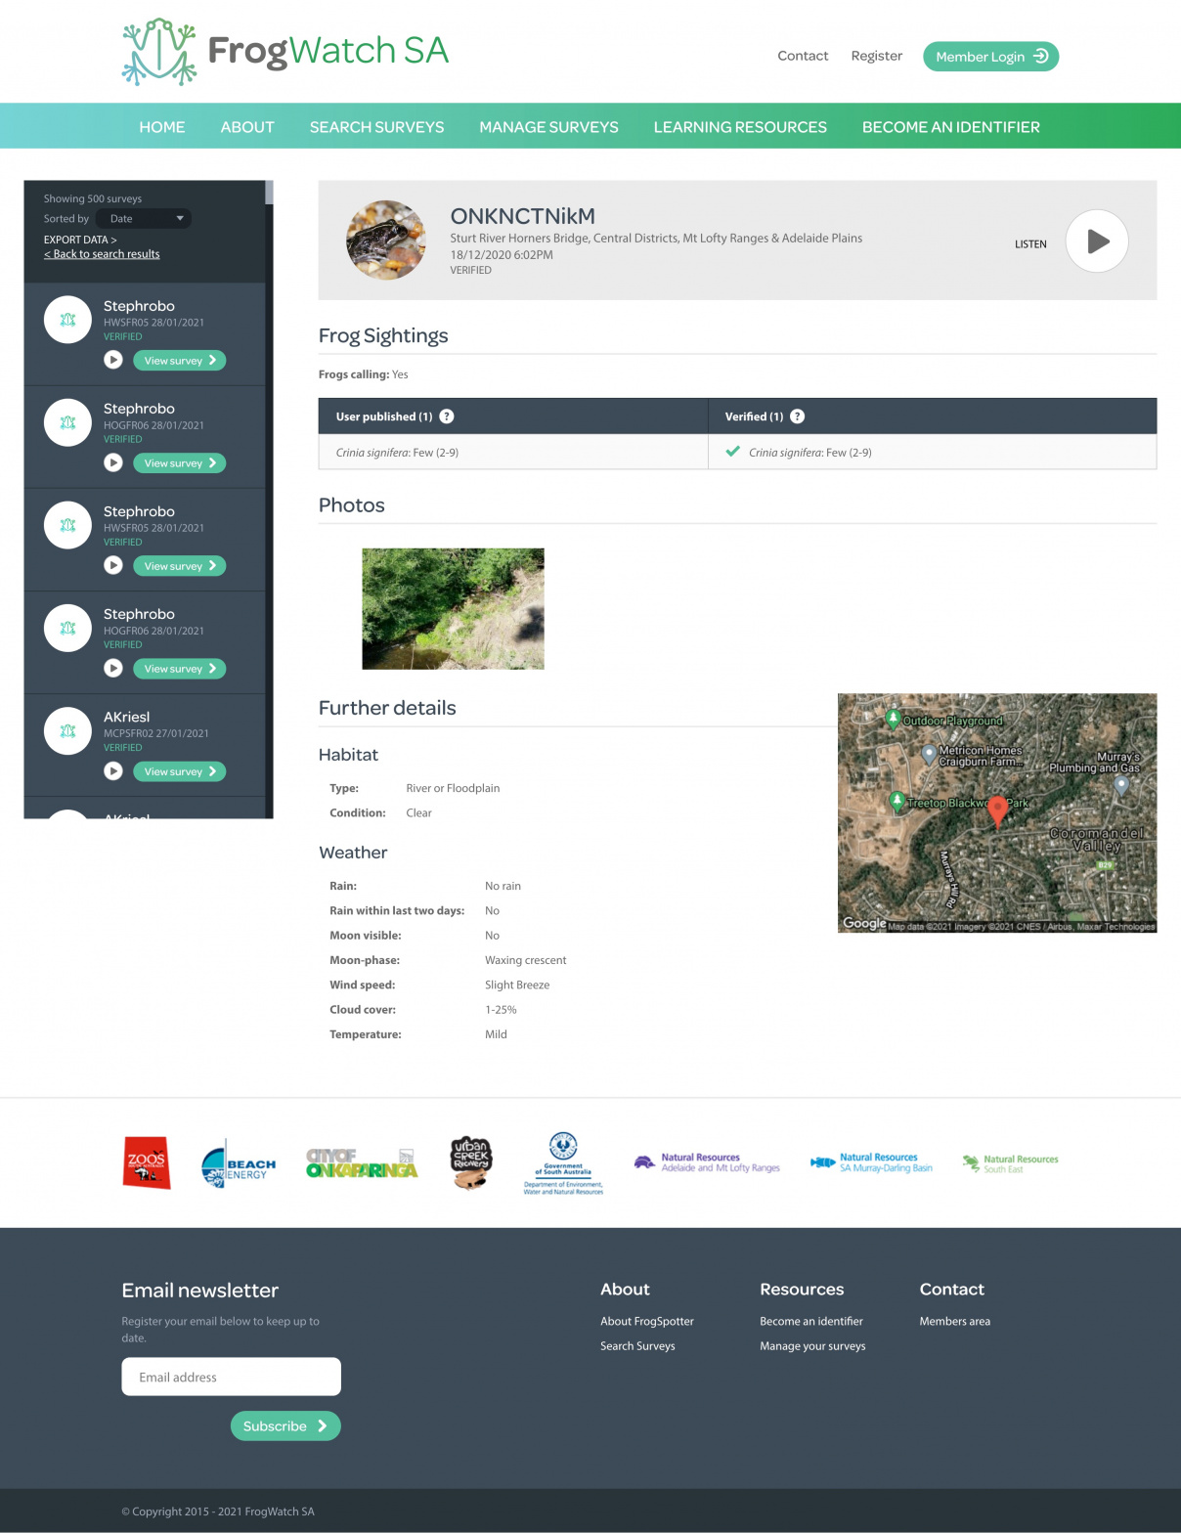This screenshot has width=1181, height=1533.
Task: Open the ABOUT menu item
Action: click(x=247, y=127)
